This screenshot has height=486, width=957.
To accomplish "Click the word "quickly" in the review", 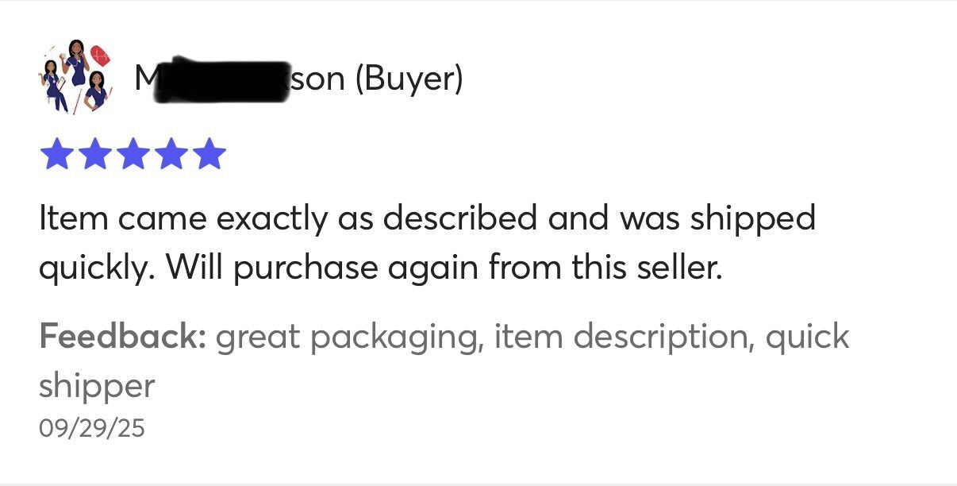I will point(94,268).
